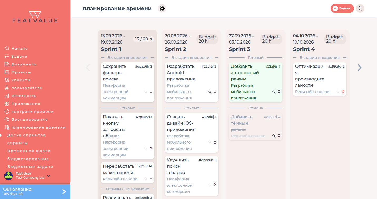
Task: Unpin the Разработать Android-приложение task
Action: pos(210,92)
